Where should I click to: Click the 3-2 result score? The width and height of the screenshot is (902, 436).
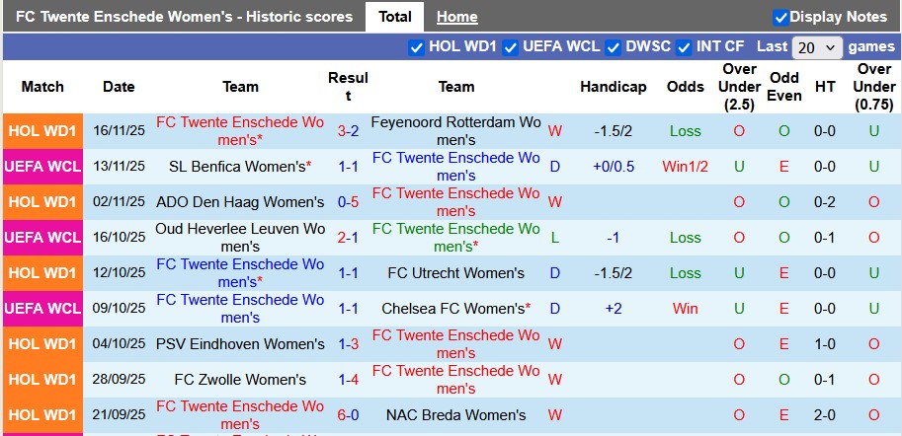click(348, 131)
